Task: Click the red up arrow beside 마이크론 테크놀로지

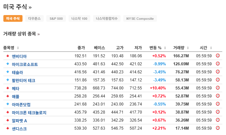Action: click(x=8, y=112)
